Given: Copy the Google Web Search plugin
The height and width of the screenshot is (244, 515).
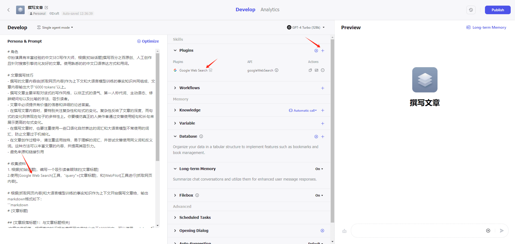Looking at the screenshot, I should click(x=310, y=70).
